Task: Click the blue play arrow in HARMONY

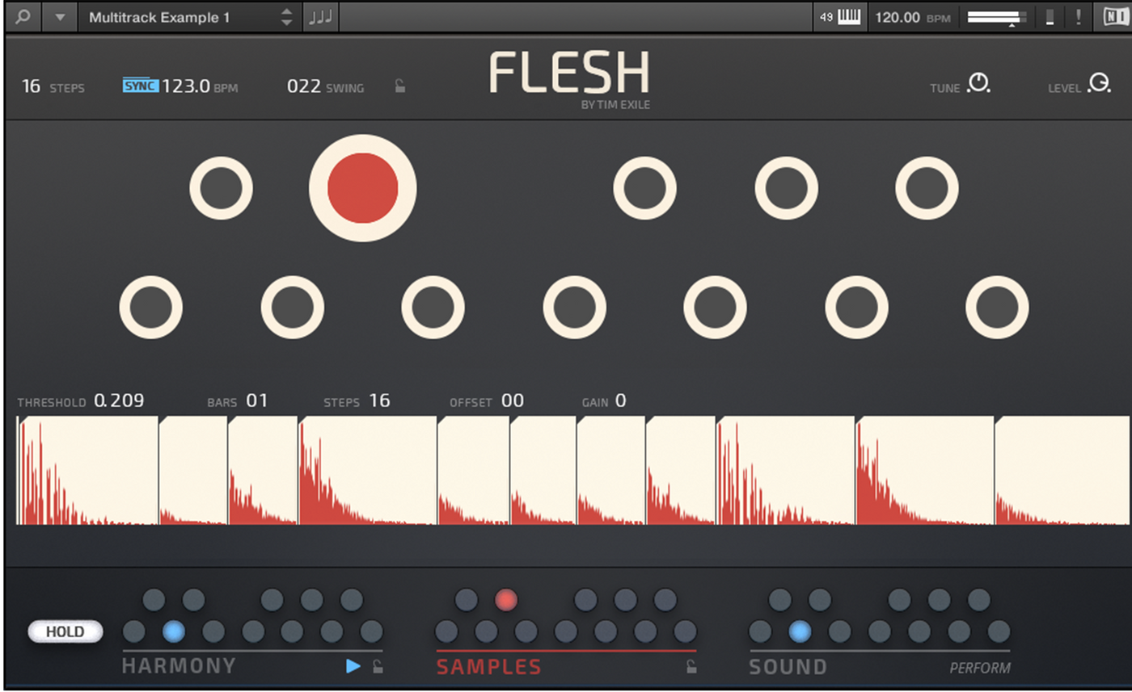Action: (353, 666)
